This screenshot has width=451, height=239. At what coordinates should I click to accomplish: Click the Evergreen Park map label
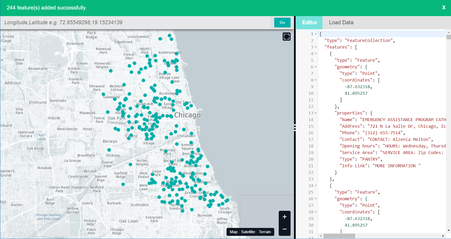154,219
